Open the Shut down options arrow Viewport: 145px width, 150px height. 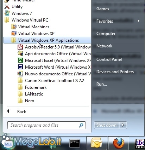(123, 125)
